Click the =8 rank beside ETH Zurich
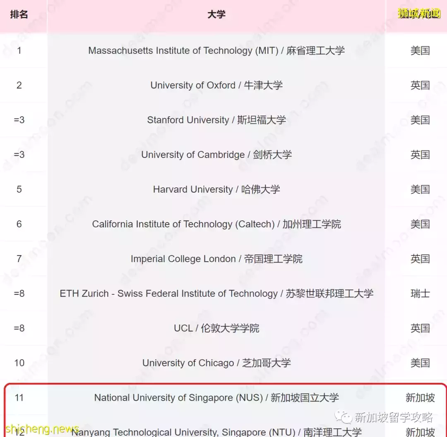This screenshot has width=447, height=437. pyautogui.click(x=19, y=294)
